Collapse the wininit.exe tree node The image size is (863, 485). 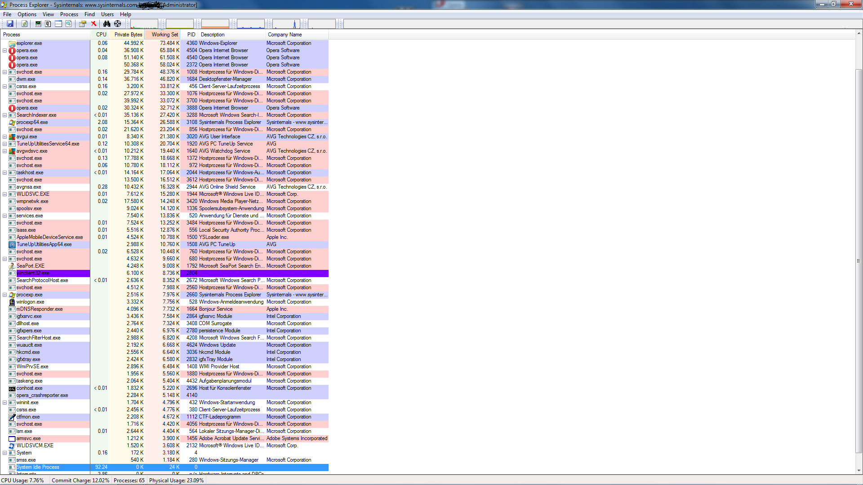point(4,402)
